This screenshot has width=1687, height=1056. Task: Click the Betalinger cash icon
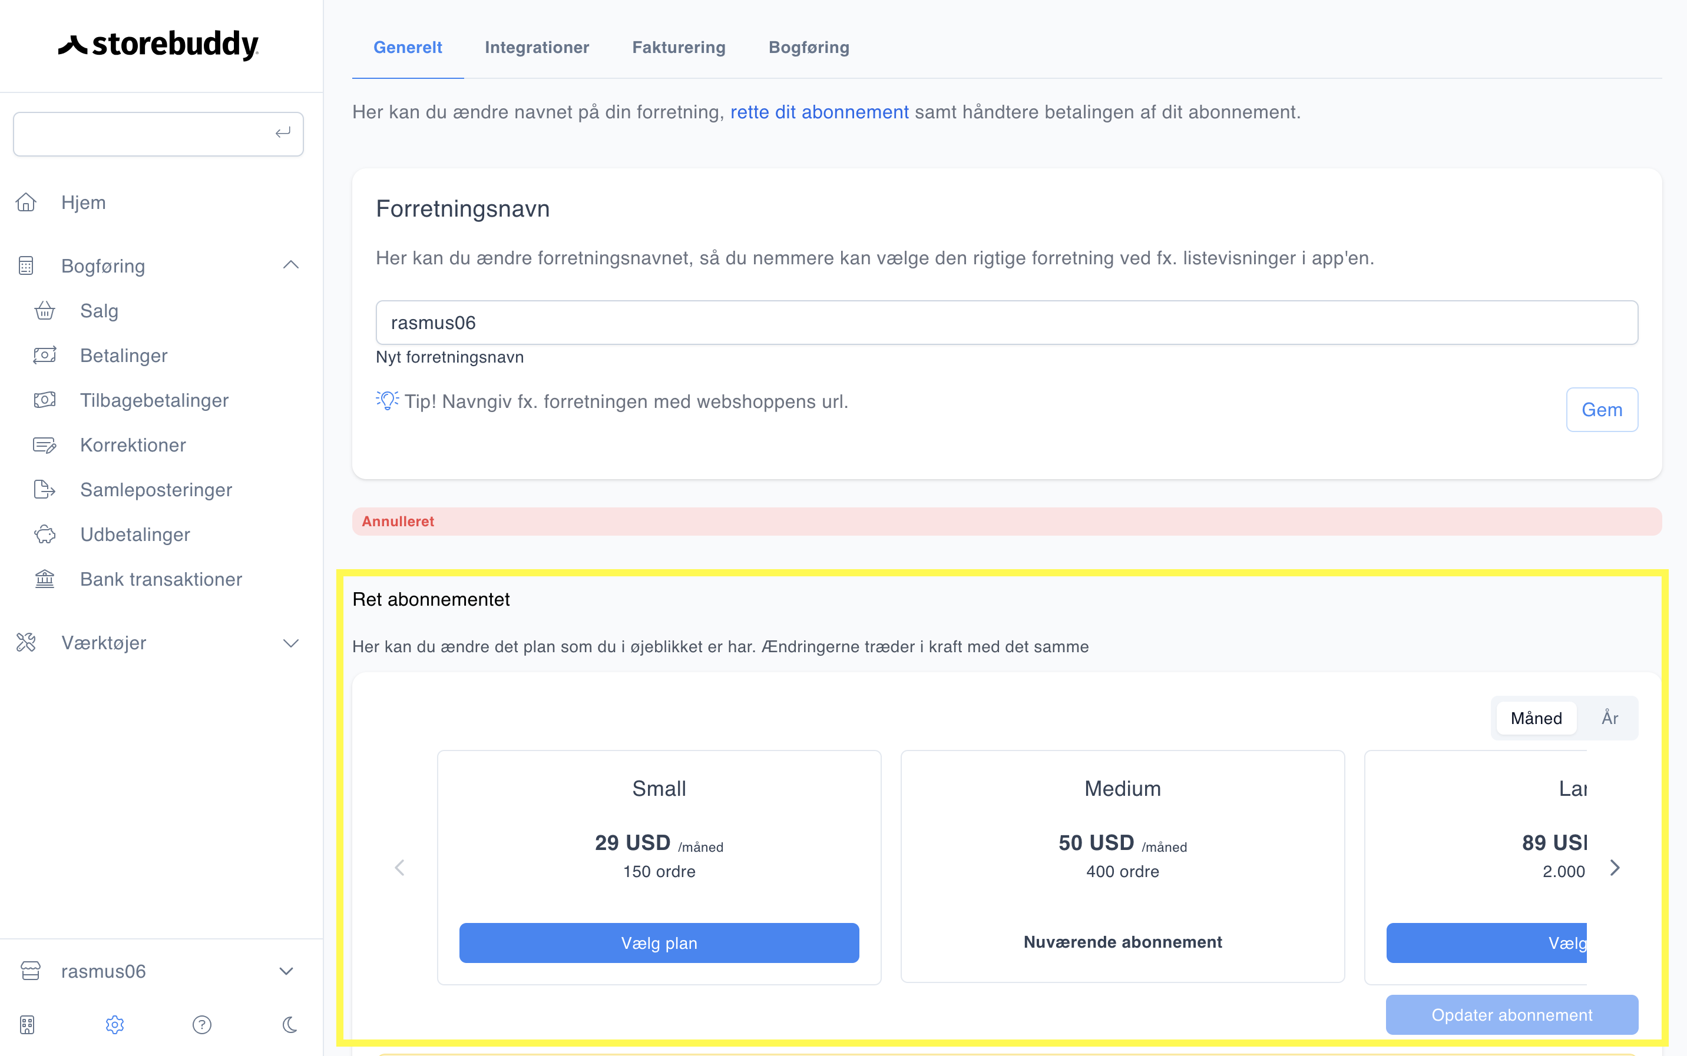click(x=45, y=356)
